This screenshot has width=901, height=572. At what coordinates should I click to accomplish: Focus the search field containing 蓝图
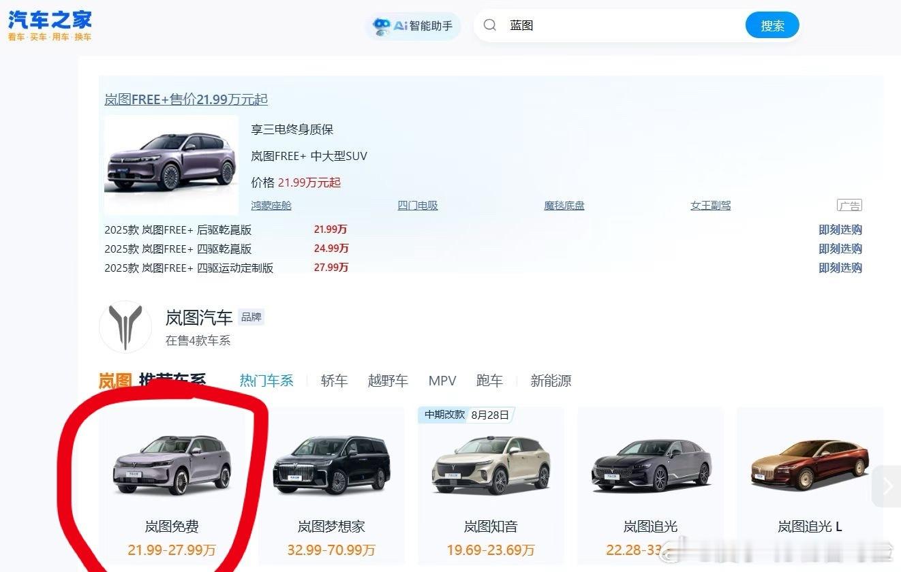(624, 25)
